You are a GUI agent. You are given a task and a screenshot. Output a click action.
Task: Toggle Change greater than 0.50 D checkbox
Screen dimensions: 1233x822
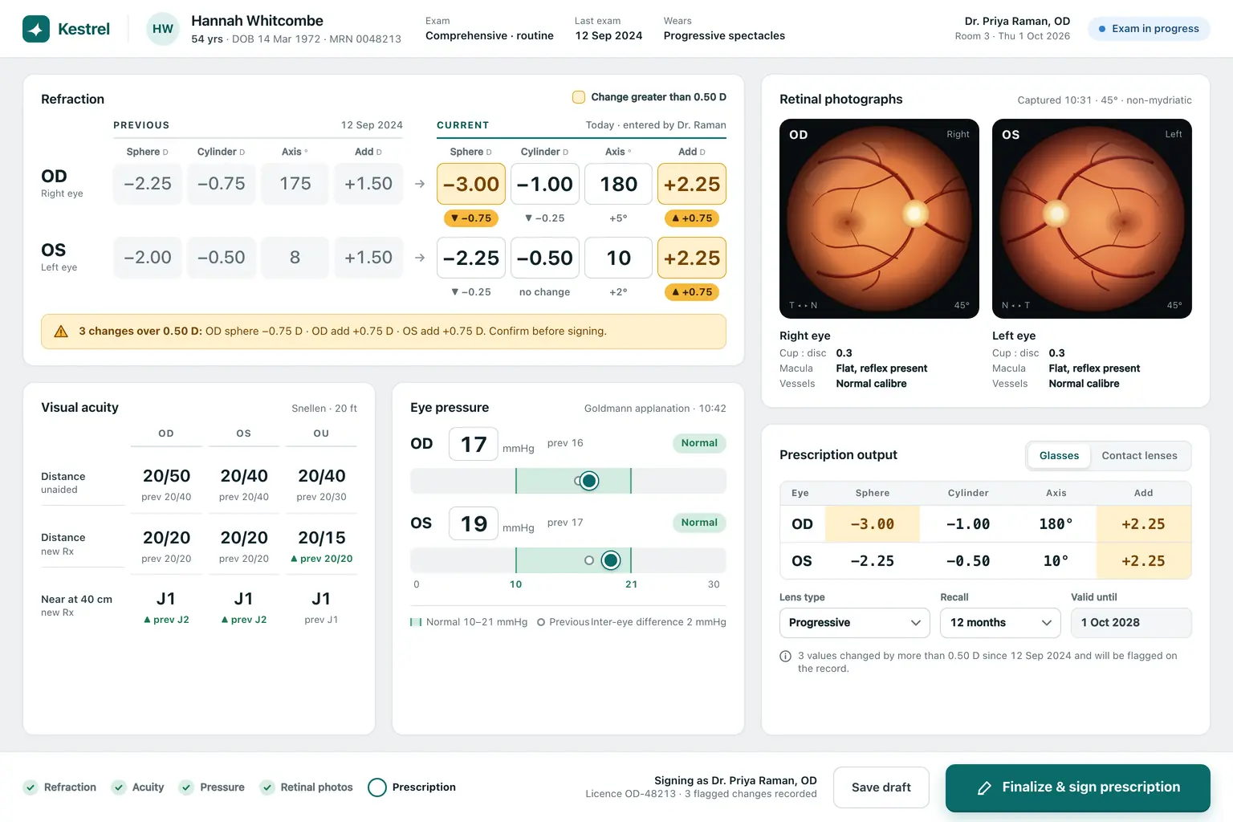coord(578,97)
